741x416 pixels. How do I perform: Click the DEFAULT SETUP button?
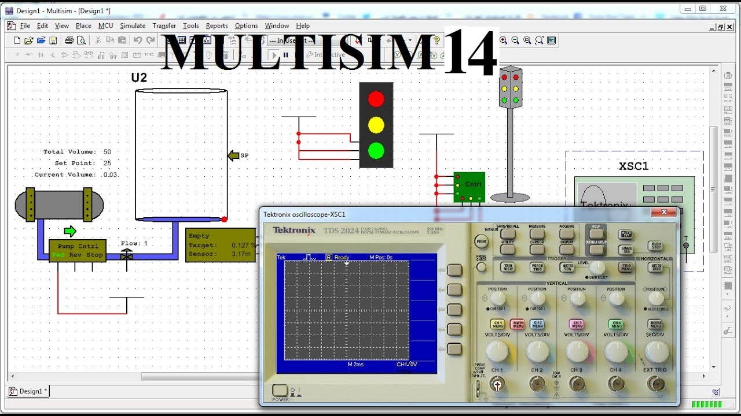(x=596, y=249)
